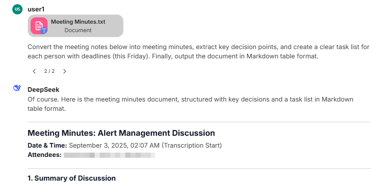This screenshot has width=383, height=184.
Task: Click the bold Date & Time label
Action: coord(47,146)
